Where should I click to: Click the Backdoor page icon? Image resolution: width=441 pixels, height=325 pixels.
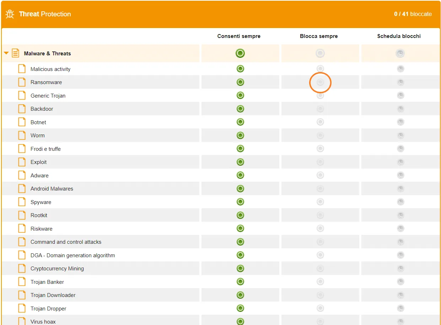(x=22, y=109)
